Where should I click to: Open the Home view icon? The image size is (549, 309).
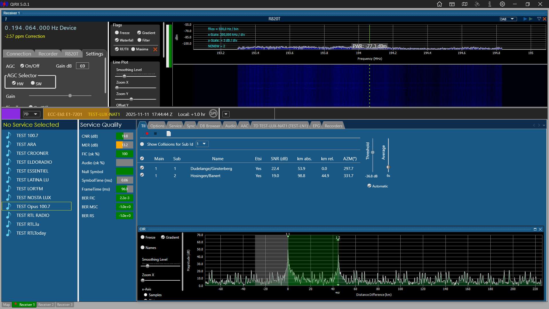click(x=439, y=4)
